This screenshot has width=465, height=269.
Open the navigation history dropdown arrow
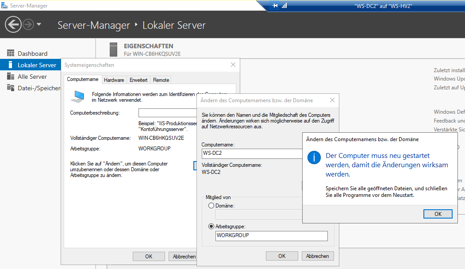39,24
